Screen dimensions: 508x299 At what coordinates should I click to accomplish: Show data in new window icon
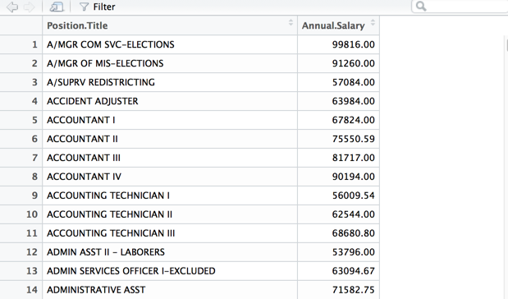click(57, 7)
